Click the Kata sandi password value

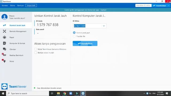pyautogui.click(x=38, y=33)
